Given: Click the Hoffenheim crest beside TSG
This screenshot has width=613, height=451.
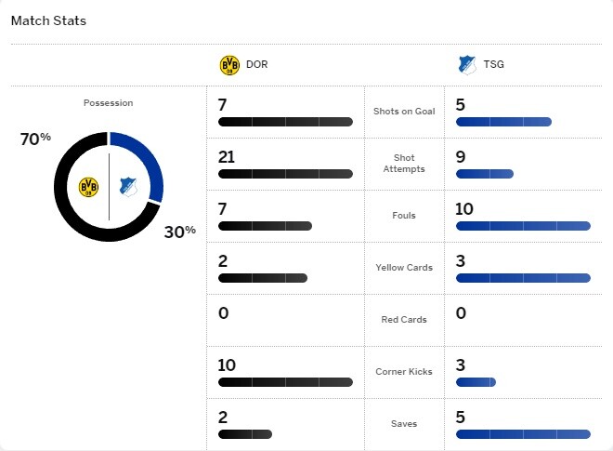Looking at the screenshot, I should coord(467,65).
